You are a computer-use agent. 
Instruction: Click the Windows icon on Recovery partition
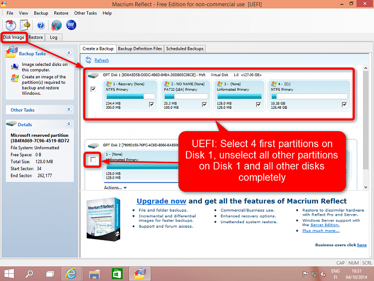109,84
